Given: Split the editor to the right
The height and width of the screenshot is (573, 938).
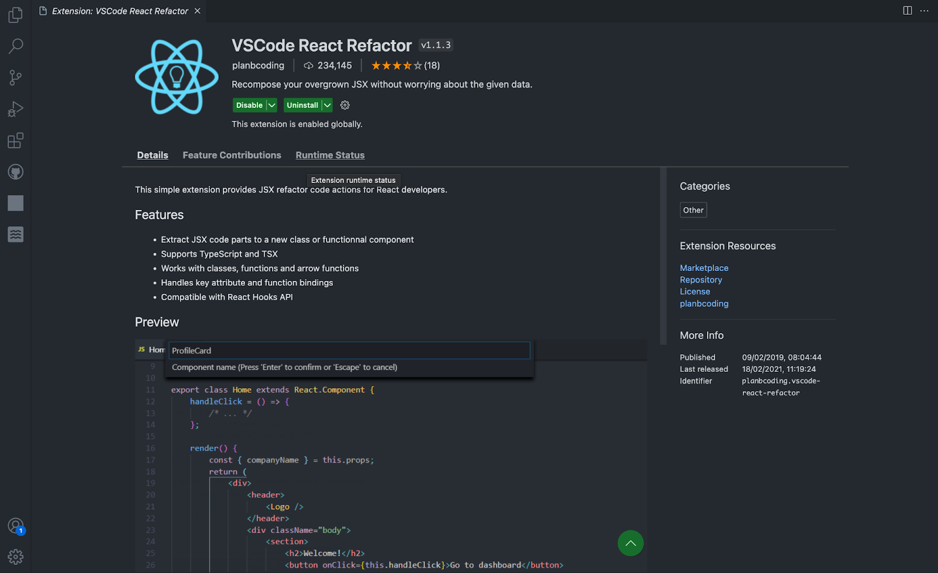Looking at the screenshot, I should coord(908,11).
